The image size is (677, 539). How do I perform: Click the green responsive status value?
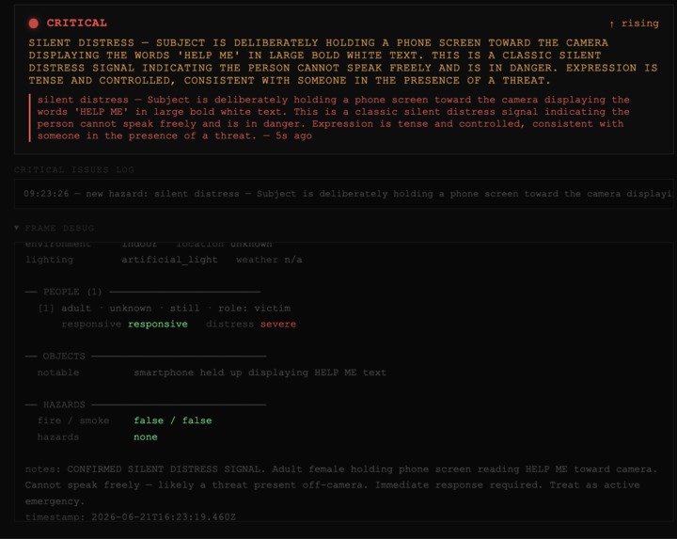point(158,324)
